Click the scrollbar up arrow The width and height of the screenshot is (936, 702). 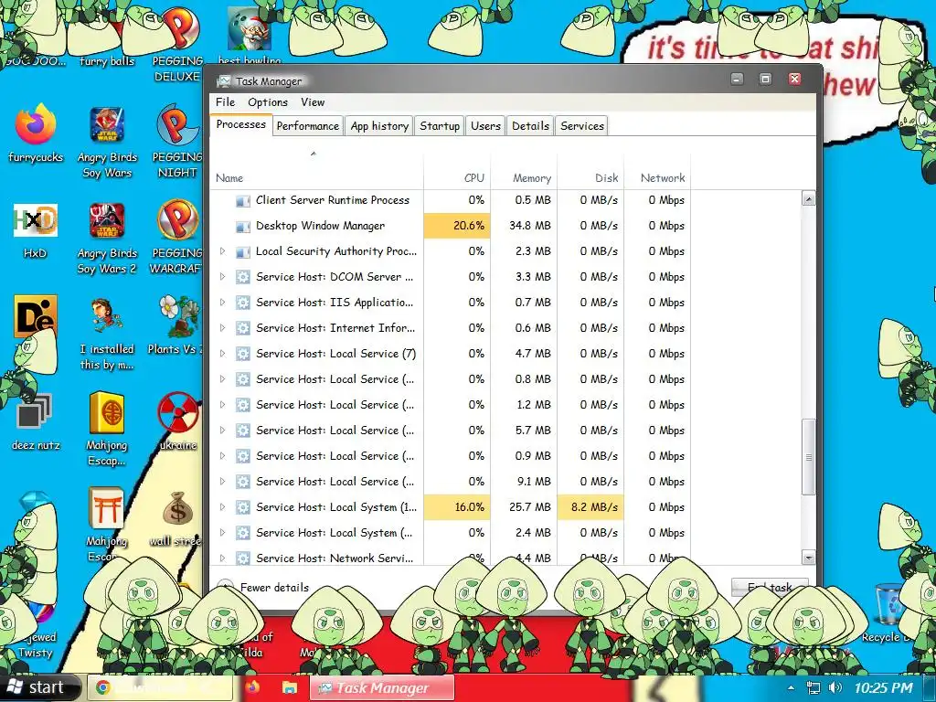[808, 198]
